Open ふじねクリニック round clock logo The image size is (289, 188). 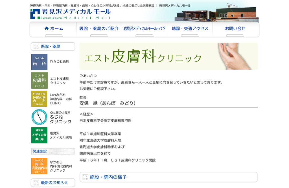(x=39, y=117)
